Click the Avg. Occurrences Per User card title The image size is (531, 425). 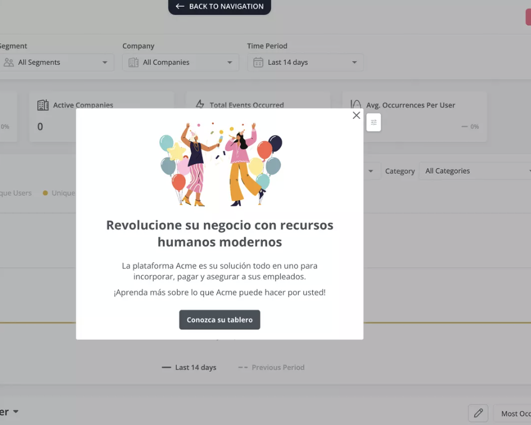click(410, 105)
